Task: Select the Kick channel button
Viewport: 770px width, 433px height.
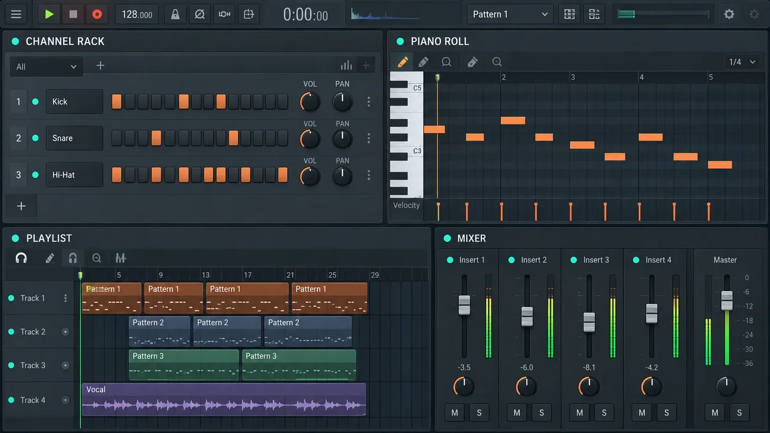Action: [x=74, y=102]
